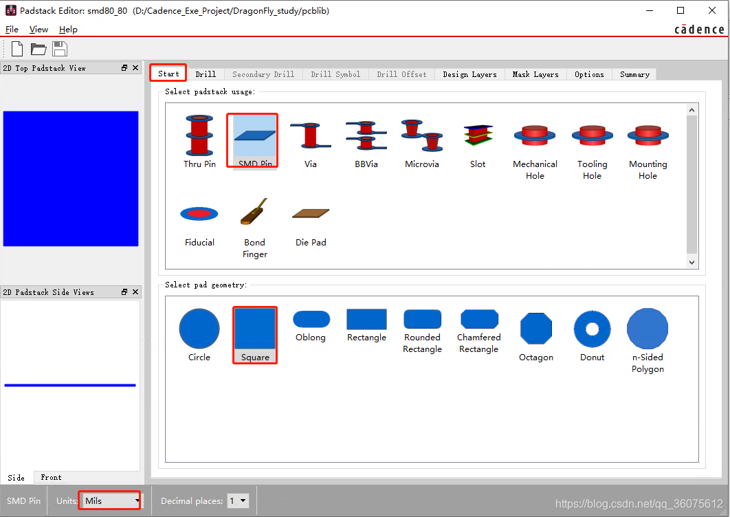Open the File menu
Screen dimensions: 730x517
(x=12, y=30)
